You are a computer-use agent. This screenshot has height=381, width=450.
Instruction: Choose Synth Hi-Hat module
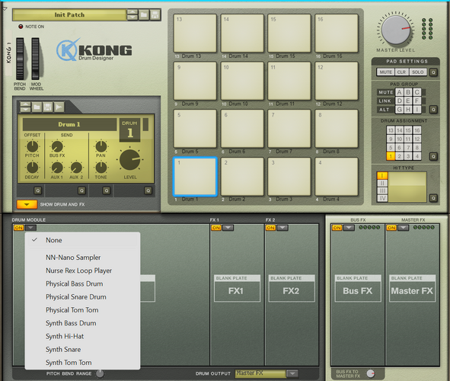[x=83, y=337]
